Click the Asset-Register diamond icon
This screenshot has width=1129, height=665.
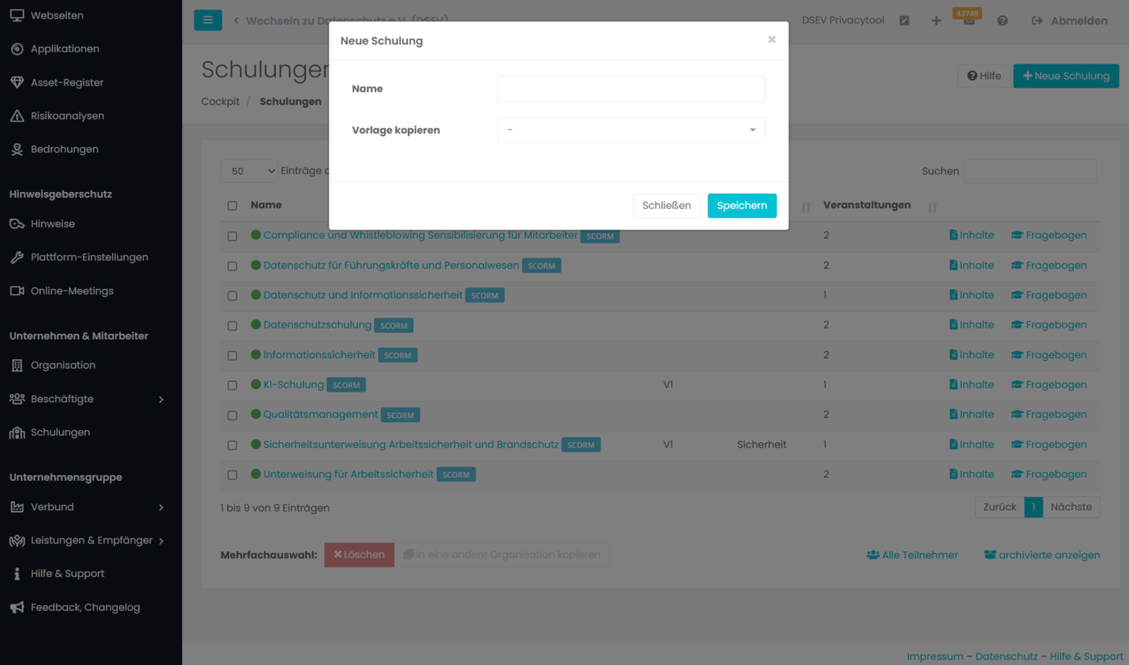click(x=17, y=82)
